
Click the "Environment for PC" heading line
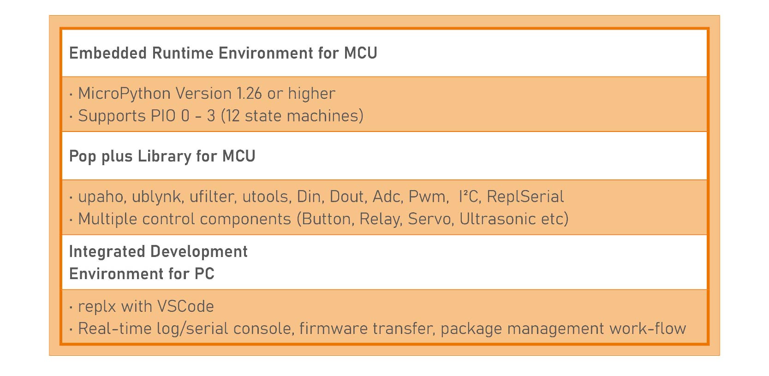pyautogui.click(x=142, y=274)
